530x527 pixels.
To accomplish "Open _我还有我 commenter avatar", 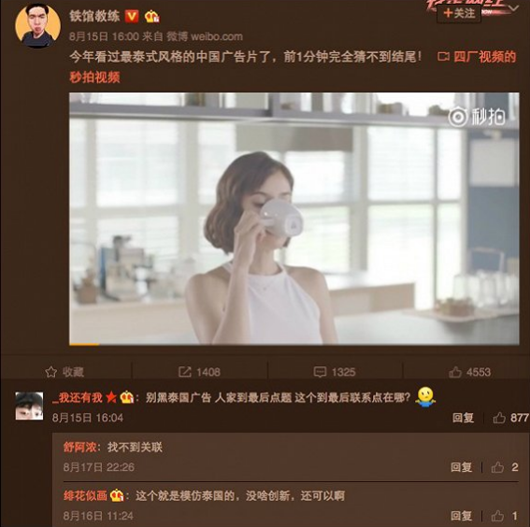I will coord(29,406).
